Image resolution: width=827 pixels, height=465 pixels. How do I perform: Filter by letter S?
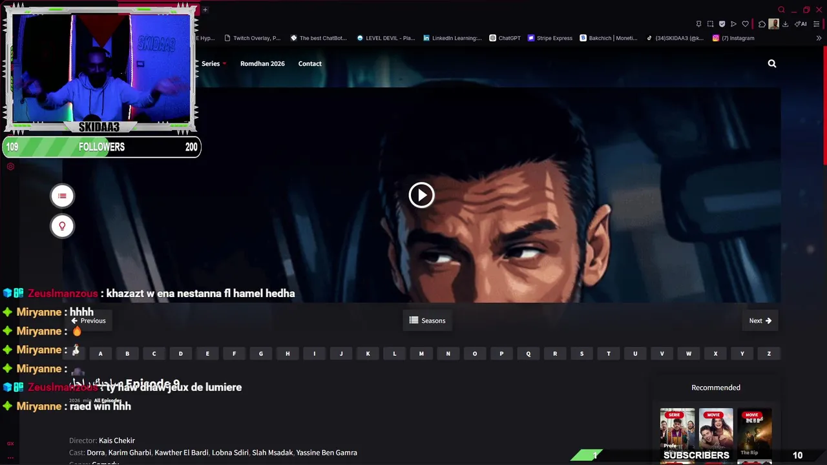(x=581, y=353)
